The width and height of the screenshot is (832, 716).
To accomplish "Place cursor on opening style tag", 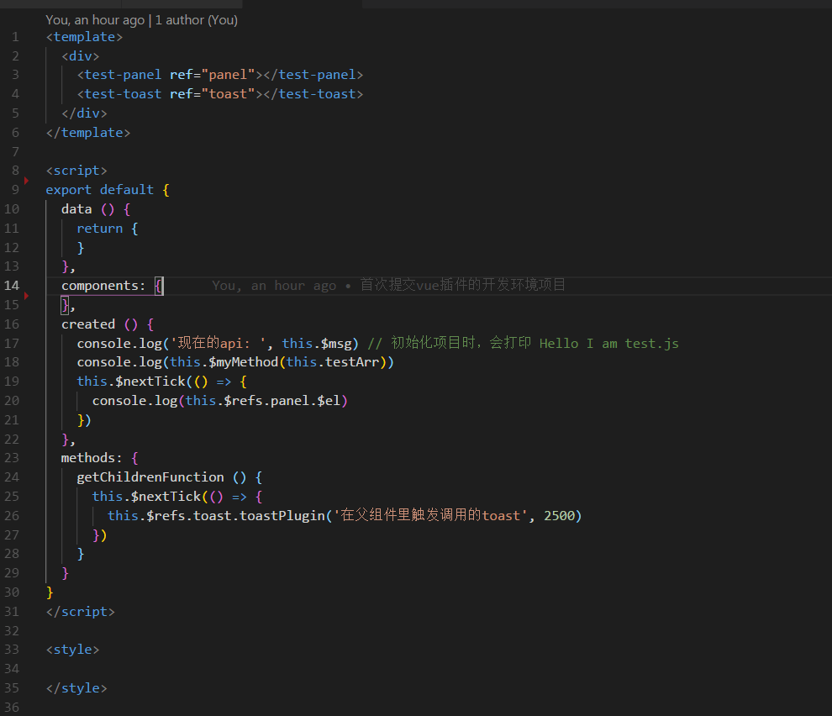I will tap(72, 650).
